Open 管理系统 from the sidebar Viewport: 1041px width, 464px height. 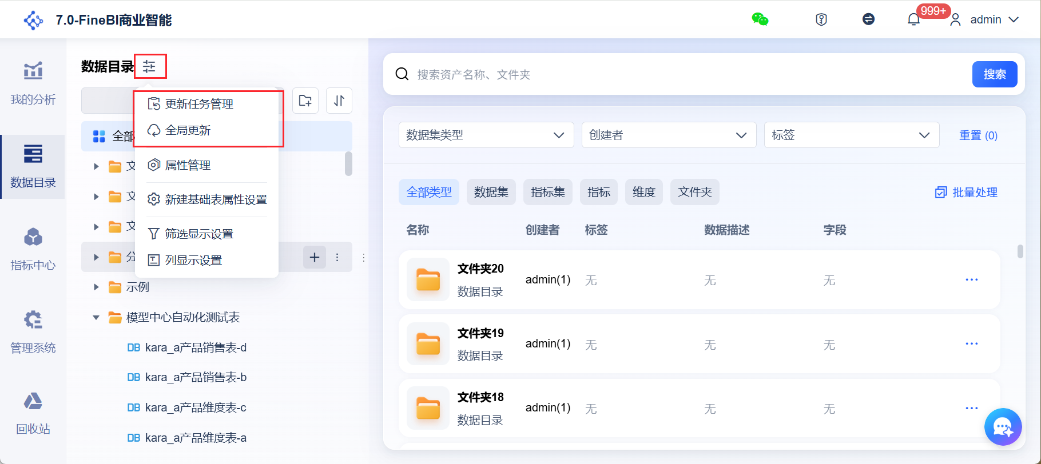33,332
